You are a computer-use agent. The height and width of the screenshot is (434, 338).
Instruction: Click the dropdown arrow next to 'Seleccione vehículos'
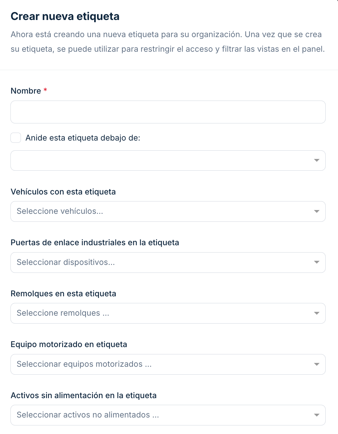coord(317,211)
